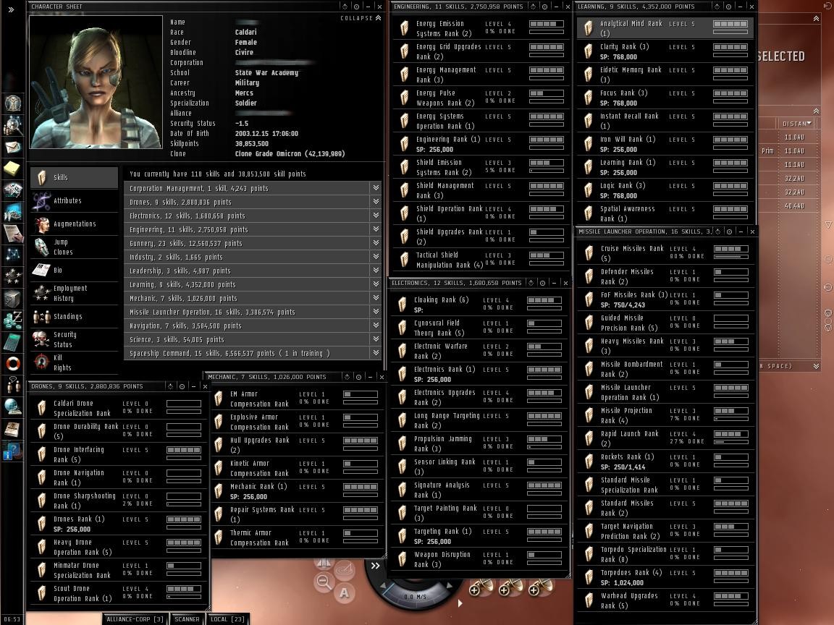
Task: Open the Character Sheet icon in the sidebar
Action: (12, 103)
